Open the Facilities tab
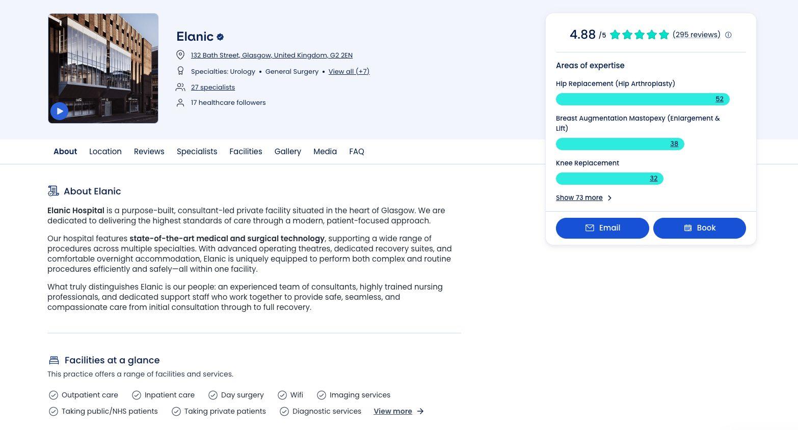The height and width of the screenshot is (430, 798). pyautogui.click(x=246, y=152)
